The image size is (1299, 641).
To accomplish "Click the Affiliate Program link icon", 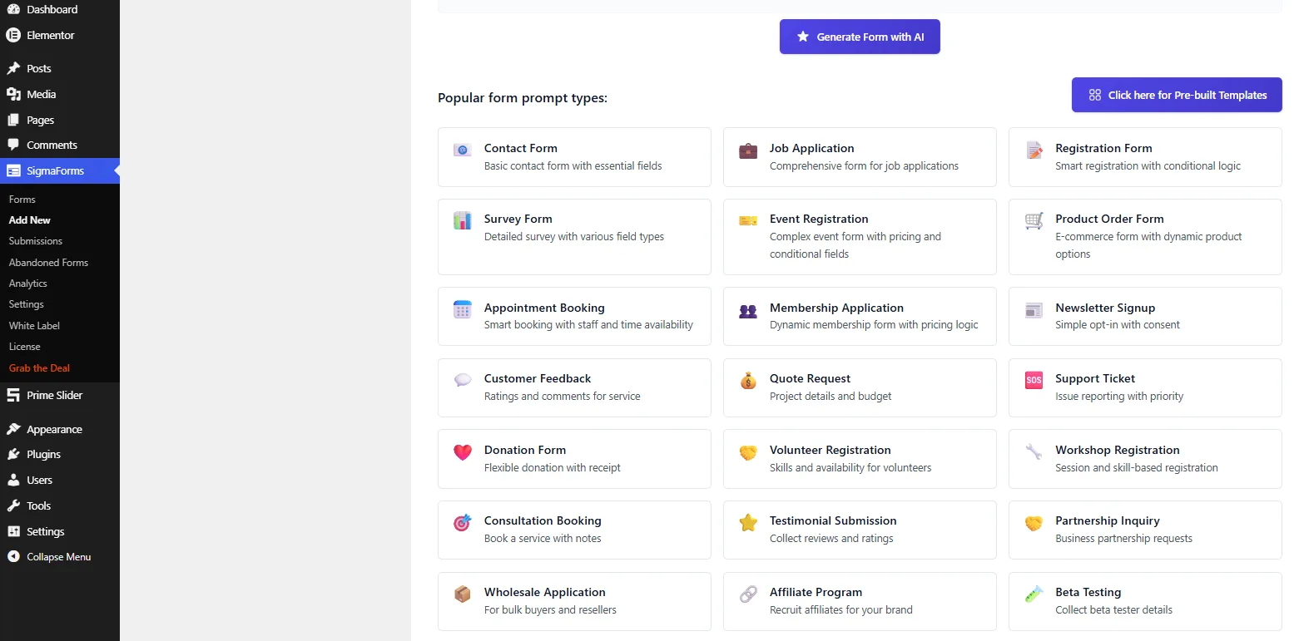I will coord(748,594).
